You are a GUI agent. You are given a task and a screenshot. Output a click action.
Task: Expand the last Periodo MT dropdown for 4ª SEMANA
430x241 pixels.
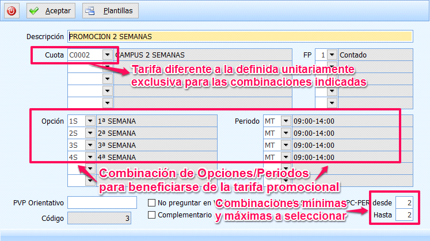tap(286, 156)
